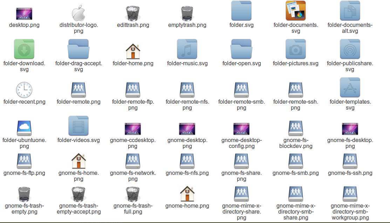The image size is (390, 223).
Task: Click the "gnome-fs-ssh.png" file name
Action: [350, 173]
